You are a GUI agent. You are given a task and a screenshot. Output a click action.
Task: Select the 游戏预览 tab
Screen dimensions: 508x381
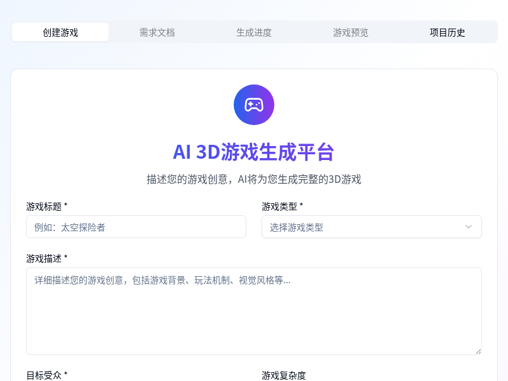(350, 32)
